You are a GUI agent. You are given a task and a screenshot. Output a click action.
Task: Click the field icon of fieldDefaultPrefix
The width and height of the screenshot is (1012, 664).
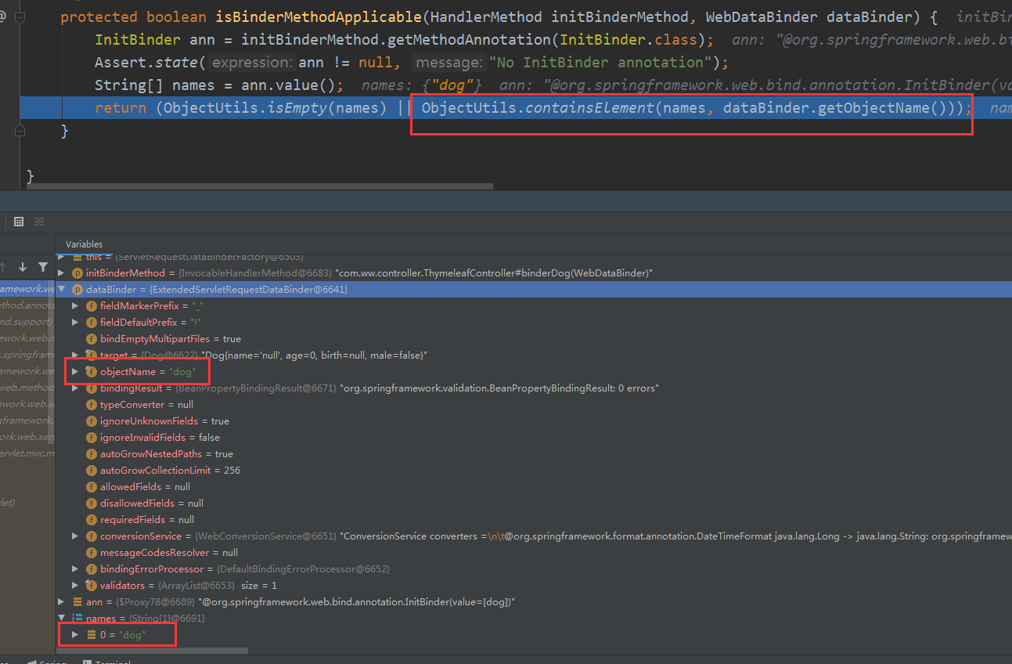pos(92,323)
